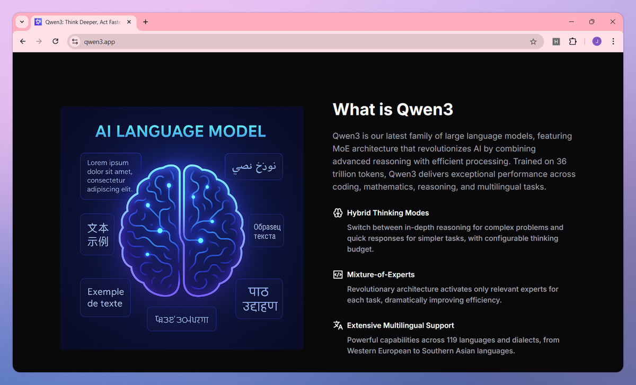Image resolution: width=636 pixels, height=385 pixels.
Task: Click the back navigation arrow
Action: [22, 41]
